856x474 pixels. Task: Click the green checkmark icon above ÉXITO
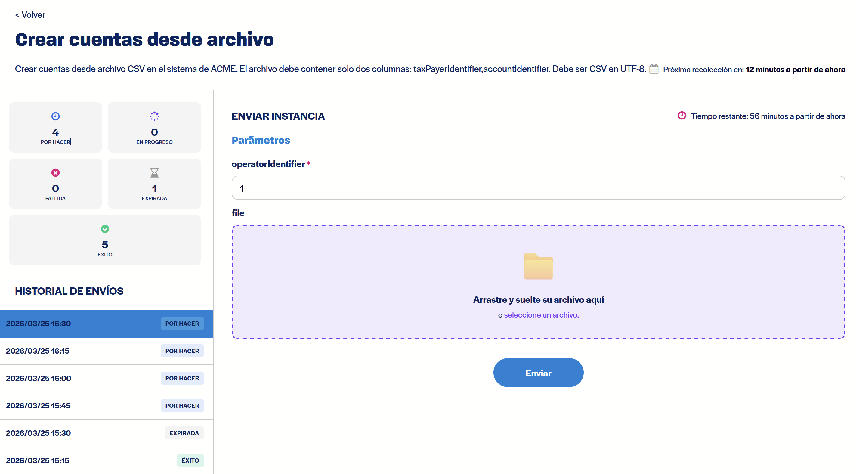[x=105, y=229]
